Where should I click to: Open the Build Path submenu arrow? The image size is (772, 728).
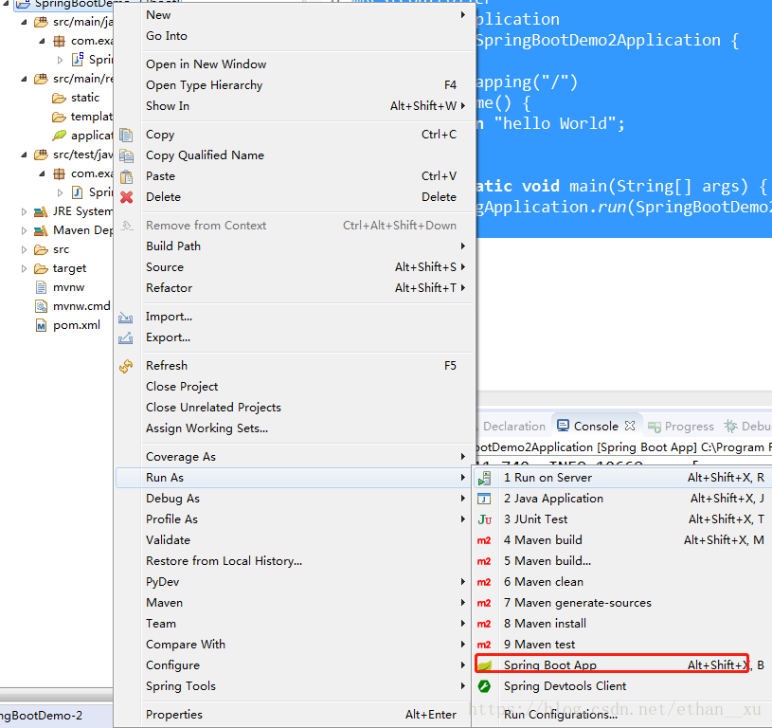tap(463, 246)
